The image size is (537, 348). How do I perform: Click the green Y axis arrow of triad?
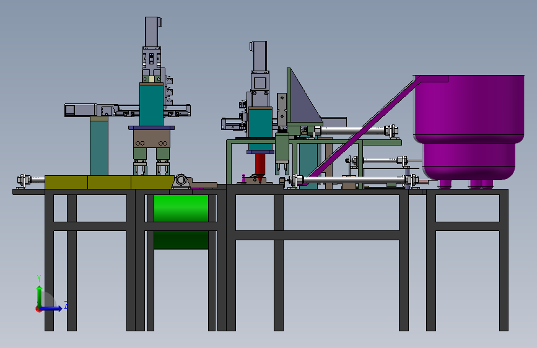[40, 297]
